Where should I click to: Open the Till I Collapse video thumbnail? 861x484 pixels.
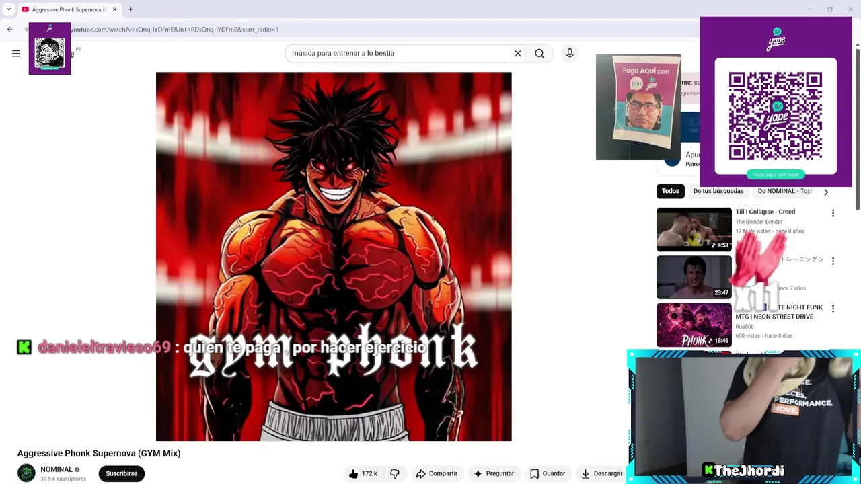694,230
